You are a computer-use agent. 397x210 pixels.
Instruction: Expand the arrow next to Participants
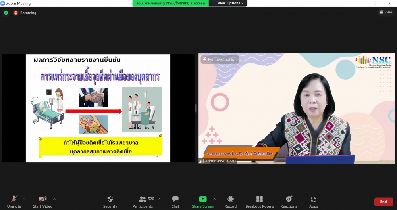[159, 199]
